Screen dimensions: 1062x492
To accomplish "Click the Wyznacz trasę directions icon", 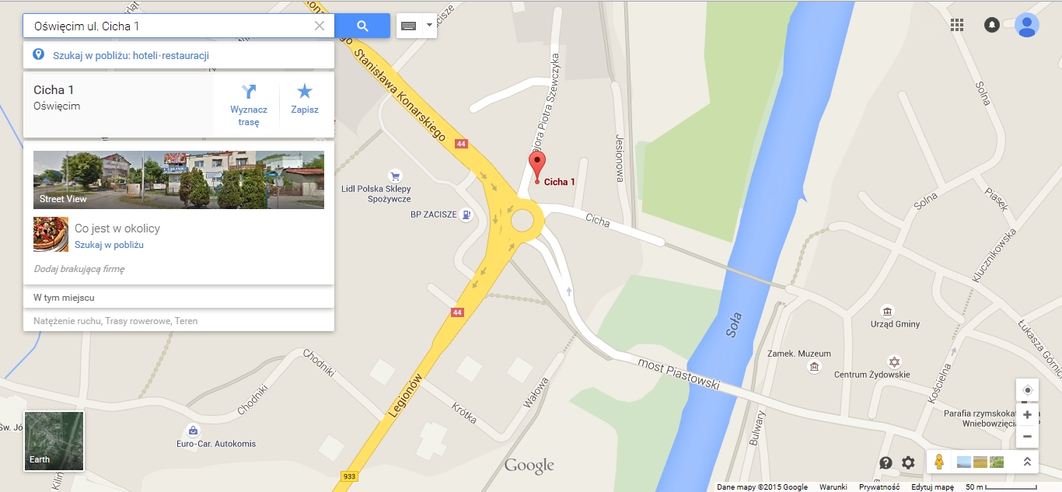I will tap(249, 92).
